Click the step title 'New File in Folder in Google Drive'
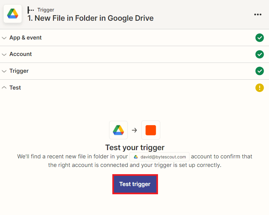The width and height of the screenshot is (269, 215). tap(90, 18)
